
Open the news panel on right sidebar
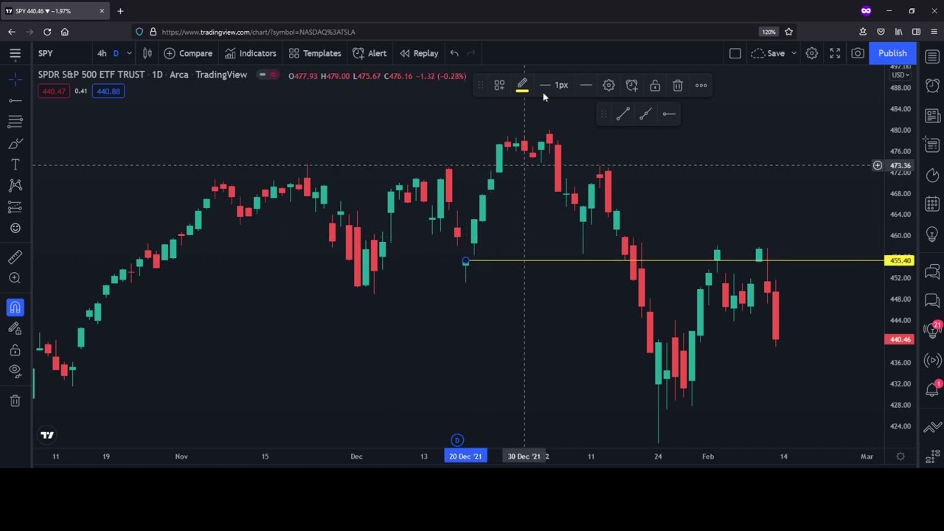point(932,116)
